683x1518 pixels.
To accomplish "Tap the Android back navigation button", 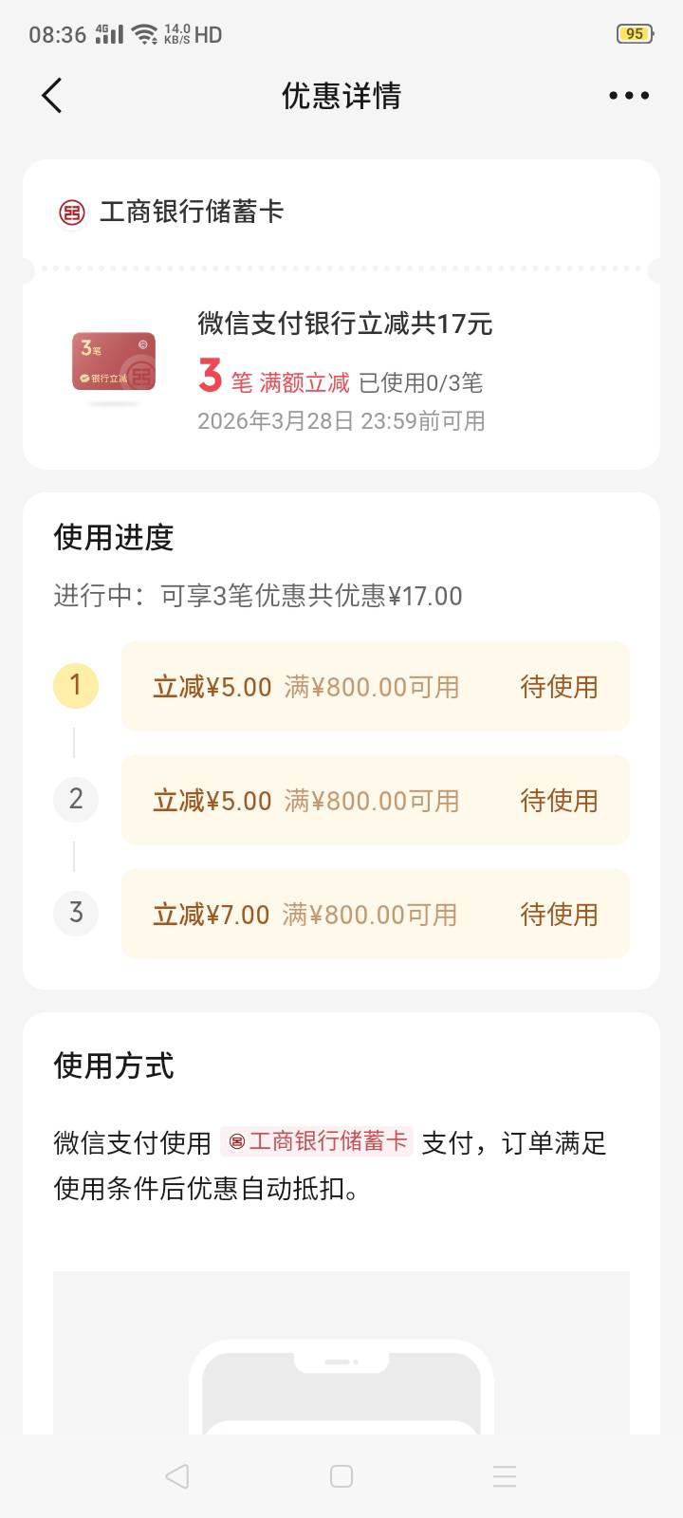I will click(177, 1476).
